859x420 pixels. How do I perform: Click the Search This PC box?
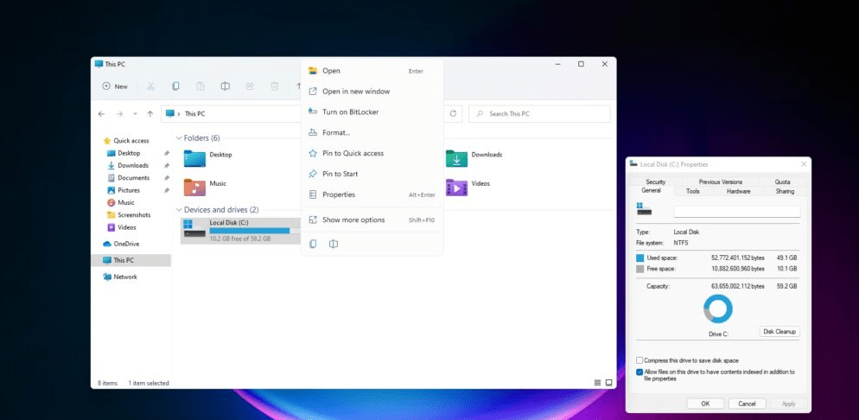pyautogui.click(x=539, y=114)
